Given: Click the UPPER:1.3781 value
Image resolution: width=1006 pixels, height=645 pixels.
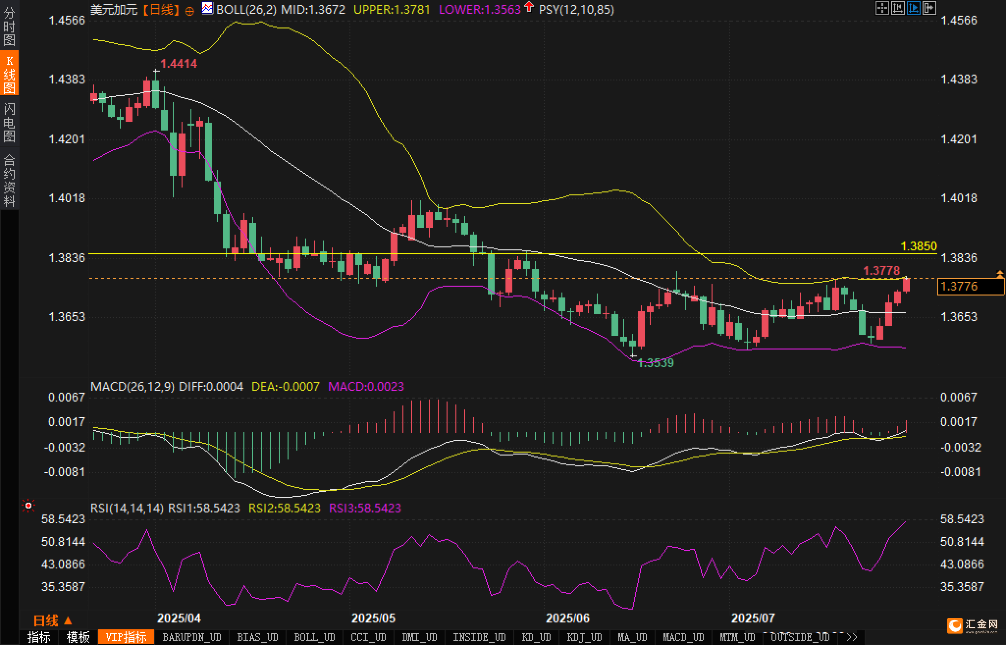Looking at the screenshot, I should click(x=392, y=9).
